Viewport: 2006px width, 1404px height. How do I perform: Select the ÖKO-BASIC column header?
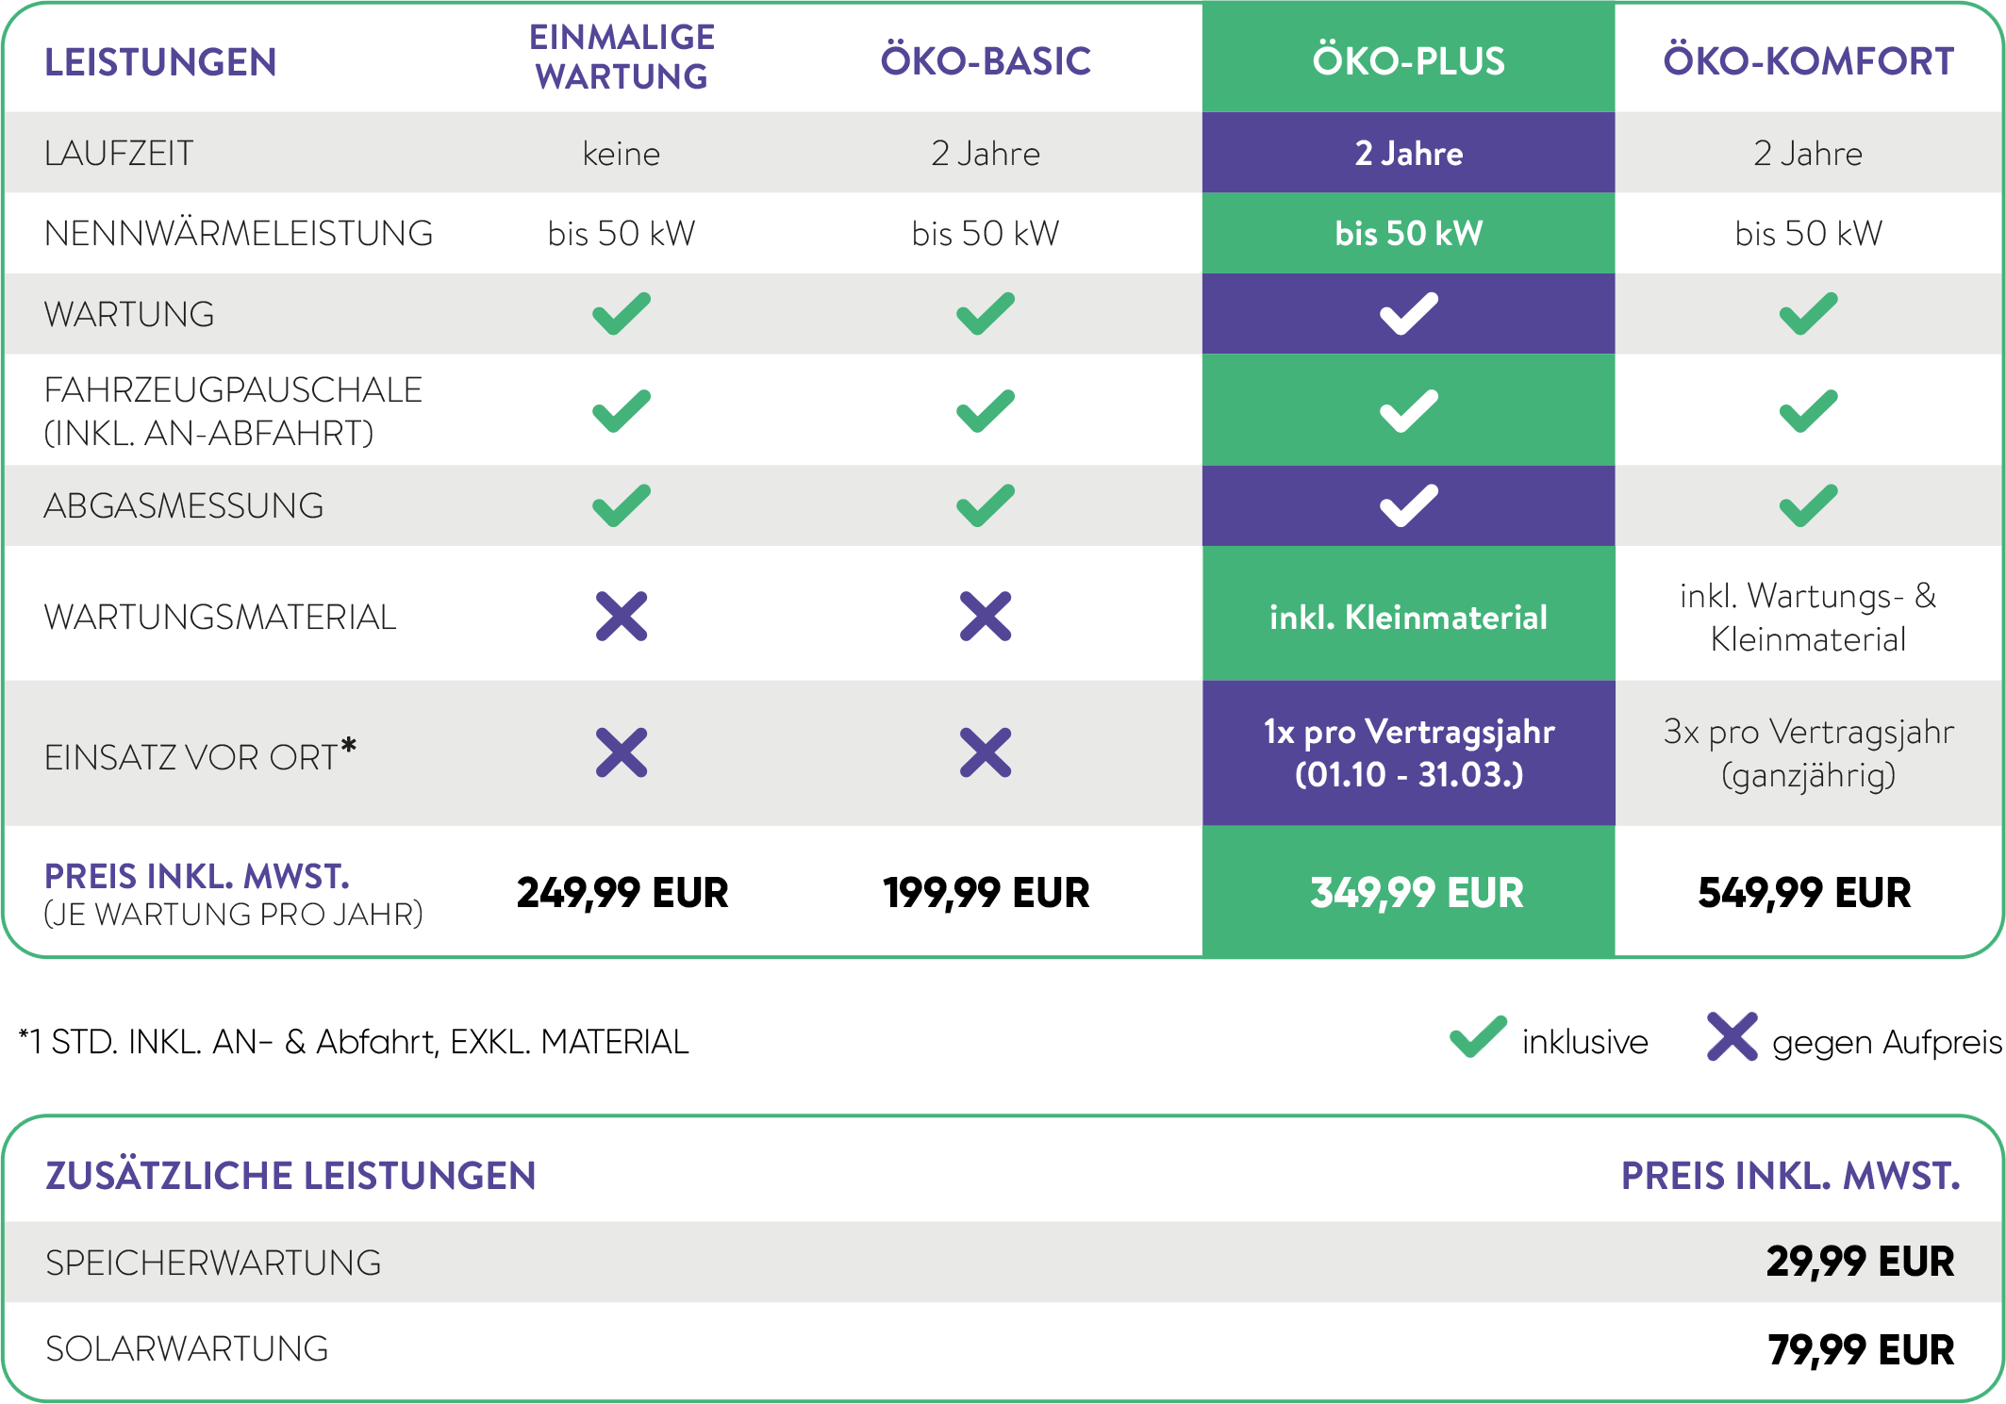(986, 61)
